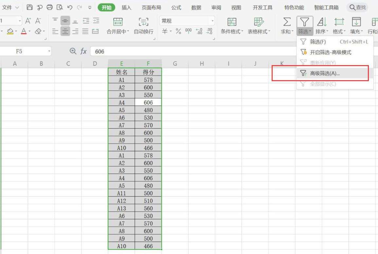Click the eraser clear format icon
Screen dimensions: 378x254
point(38,31)
